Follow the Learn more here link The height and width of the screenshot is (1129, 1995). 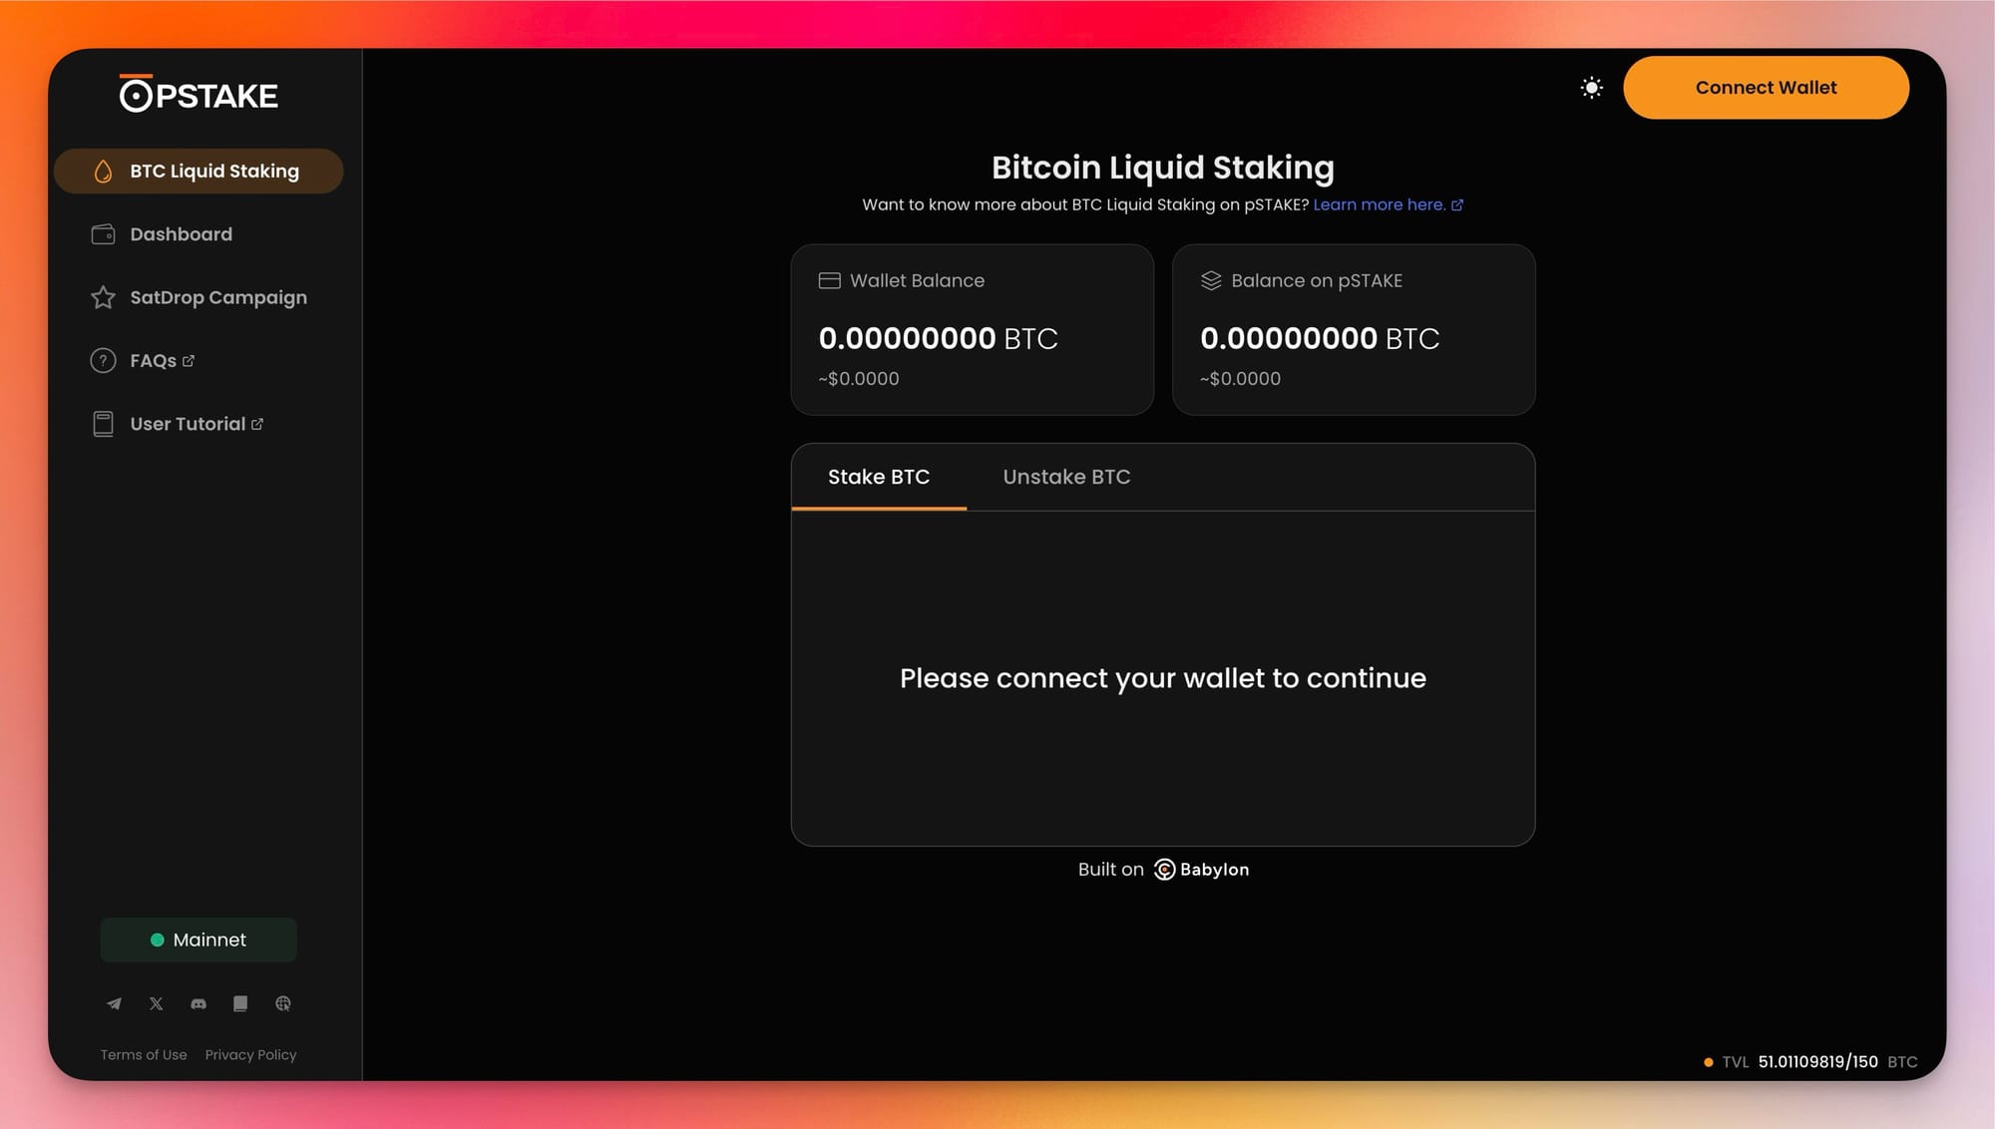coord(1387,204)
